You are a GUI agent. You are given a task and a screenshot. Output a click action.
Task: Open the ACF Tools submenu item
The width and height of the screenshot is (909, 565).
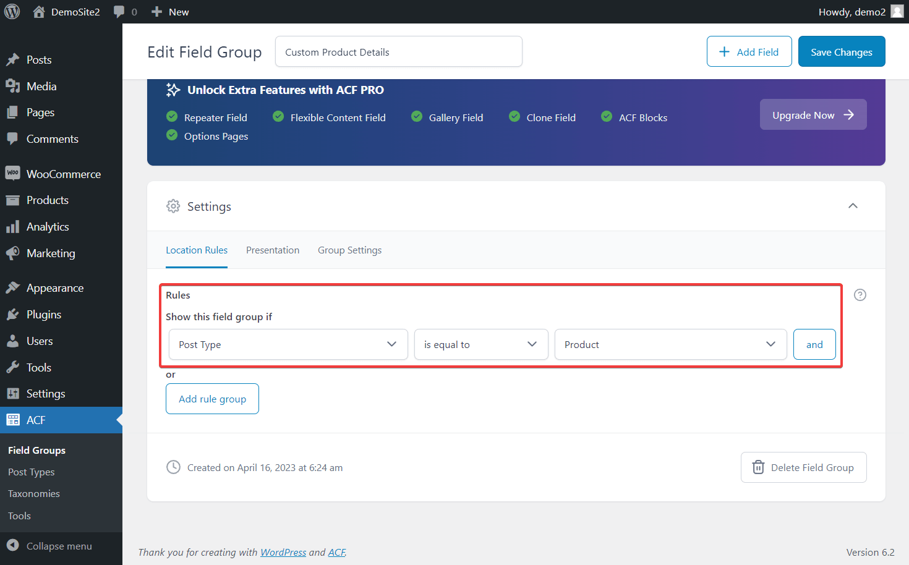20,516
